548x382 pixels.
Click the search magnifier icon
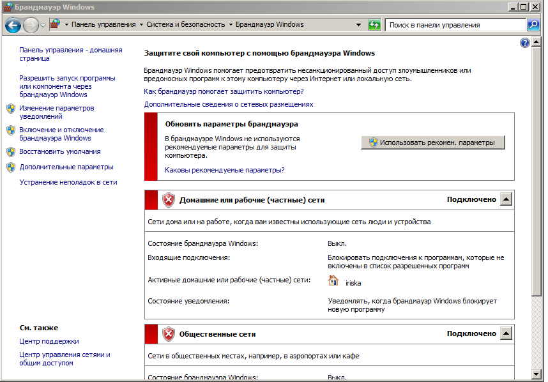[x=533, y=25]
